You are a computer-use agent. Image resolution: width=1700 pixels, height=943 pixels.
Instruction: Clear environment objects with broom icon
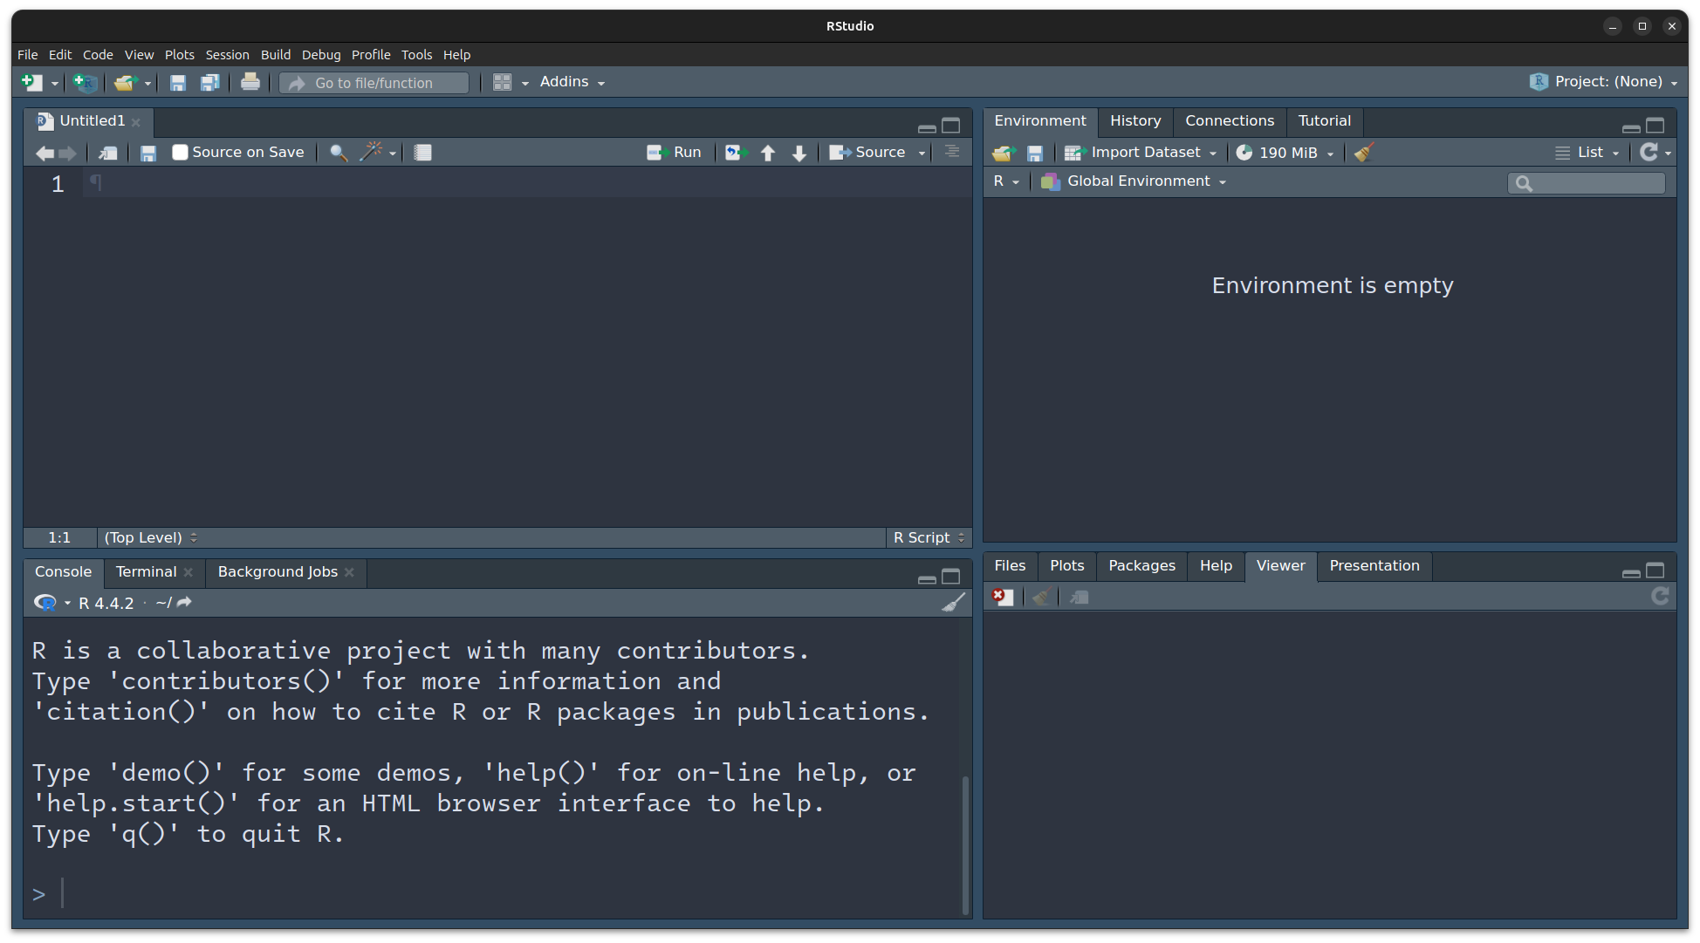click(1365, 153)
